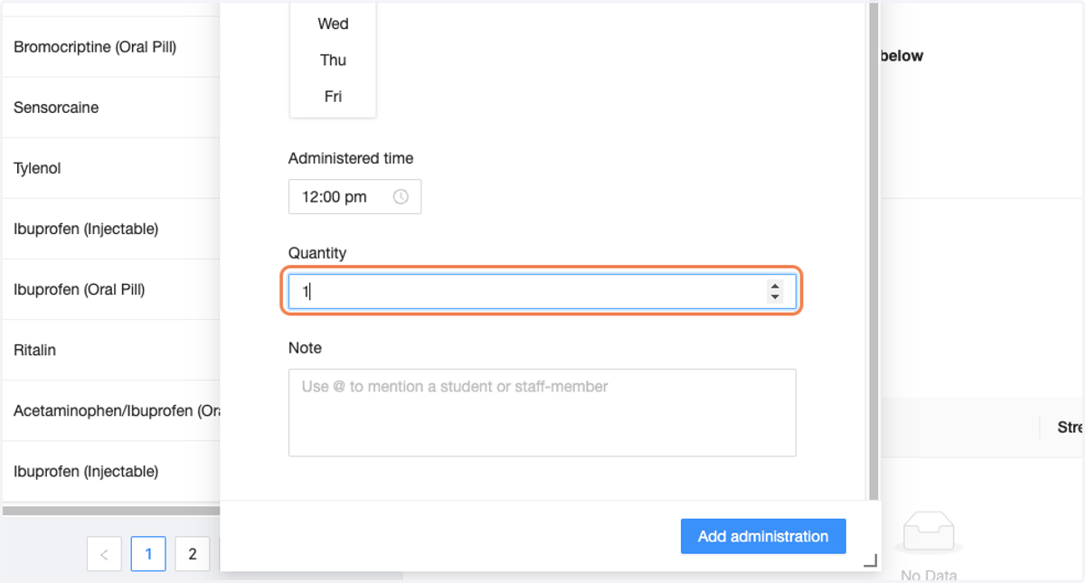Click the No Data inbox icon
This screenshot has width=1085, height=583.
click(929, 533)
